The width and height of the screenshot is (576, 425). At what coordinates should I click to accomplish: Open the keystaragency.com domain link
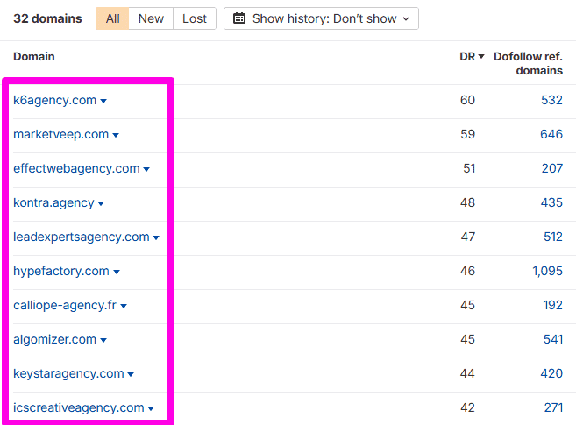(x=68, y=373)
